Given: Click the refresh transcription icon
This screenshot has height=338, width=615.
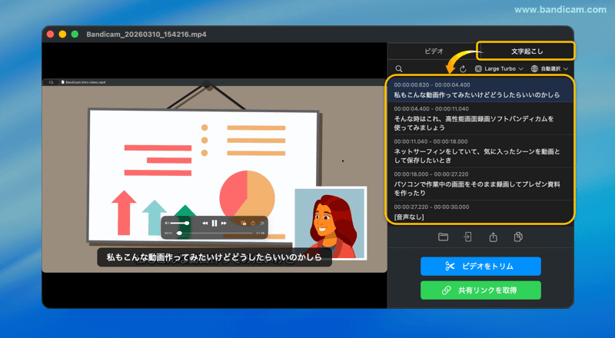Looking at the screenshot, I should pyautogui.click(x=464, y=69).
